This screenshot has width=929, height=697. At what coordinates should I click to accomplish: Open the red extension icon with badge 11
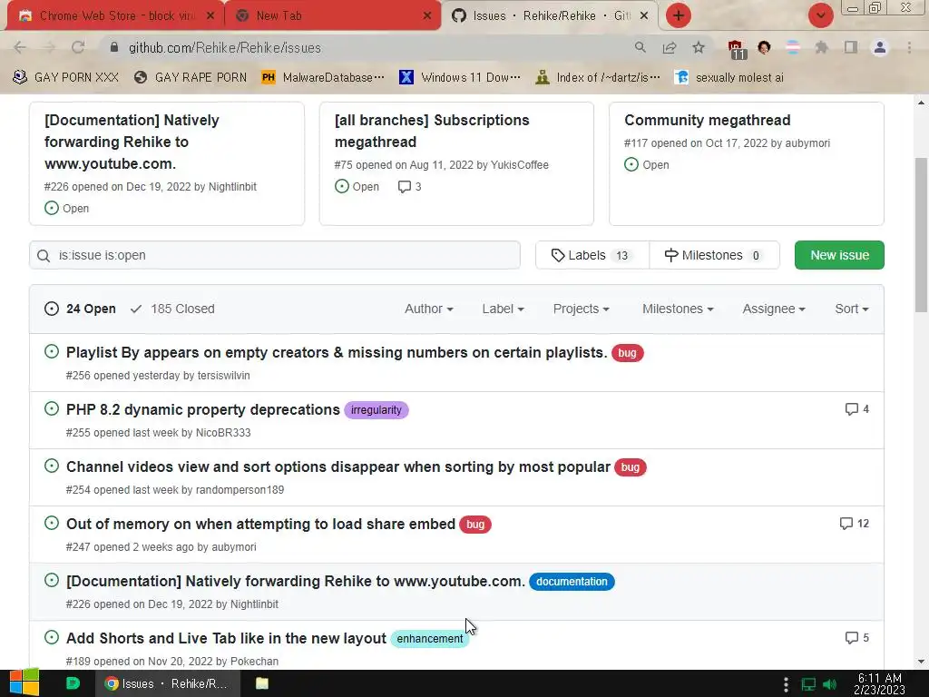click(x=736, y=49)
